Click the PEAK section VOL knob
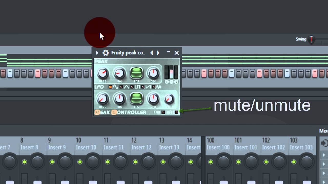The width and height of the screenshot is (328, 184). (119, 73)
